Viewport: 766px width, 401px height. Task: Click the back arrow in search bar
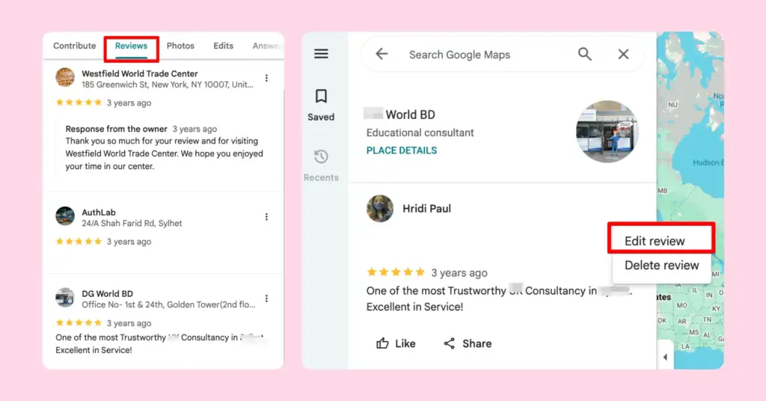[x=382, y=54]
